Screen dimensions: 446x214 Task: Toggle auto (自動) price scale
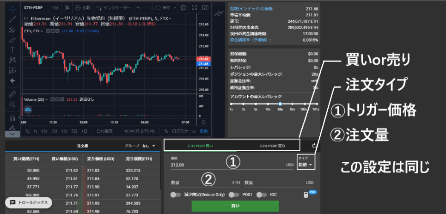[204, 131]
